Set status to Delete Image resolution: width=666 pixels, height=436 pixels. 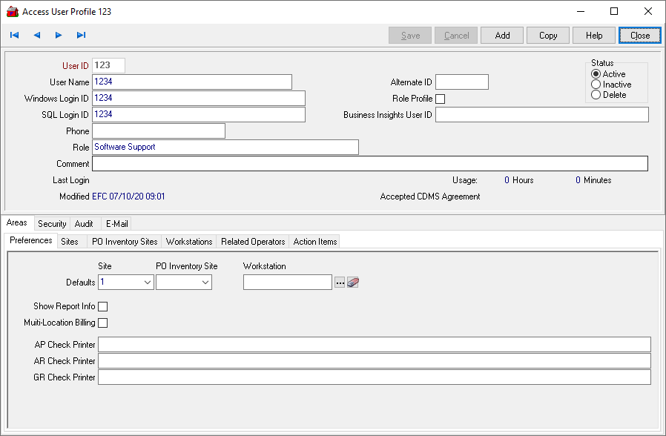pos(596,95)
